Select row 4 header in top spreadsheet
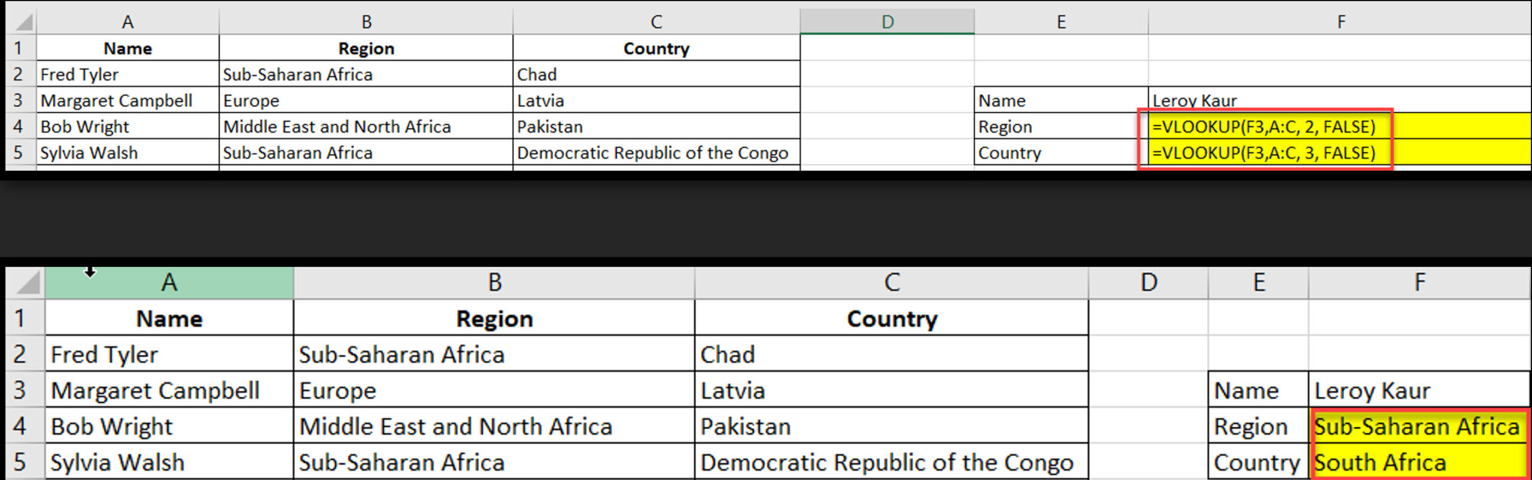 click(21, 126)
